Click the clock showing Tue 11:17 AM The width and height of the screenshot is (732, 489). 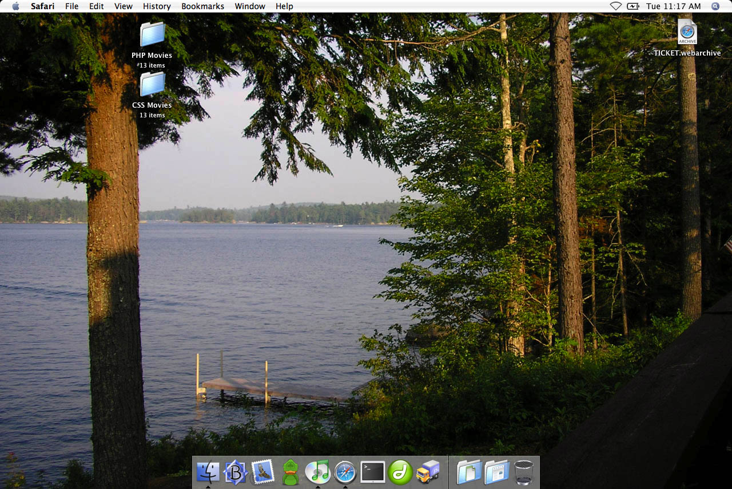(674, 6)
